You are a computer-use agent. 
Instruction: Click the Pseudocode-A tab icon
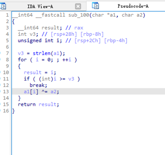pyautogui.click(x=95, y=6)
